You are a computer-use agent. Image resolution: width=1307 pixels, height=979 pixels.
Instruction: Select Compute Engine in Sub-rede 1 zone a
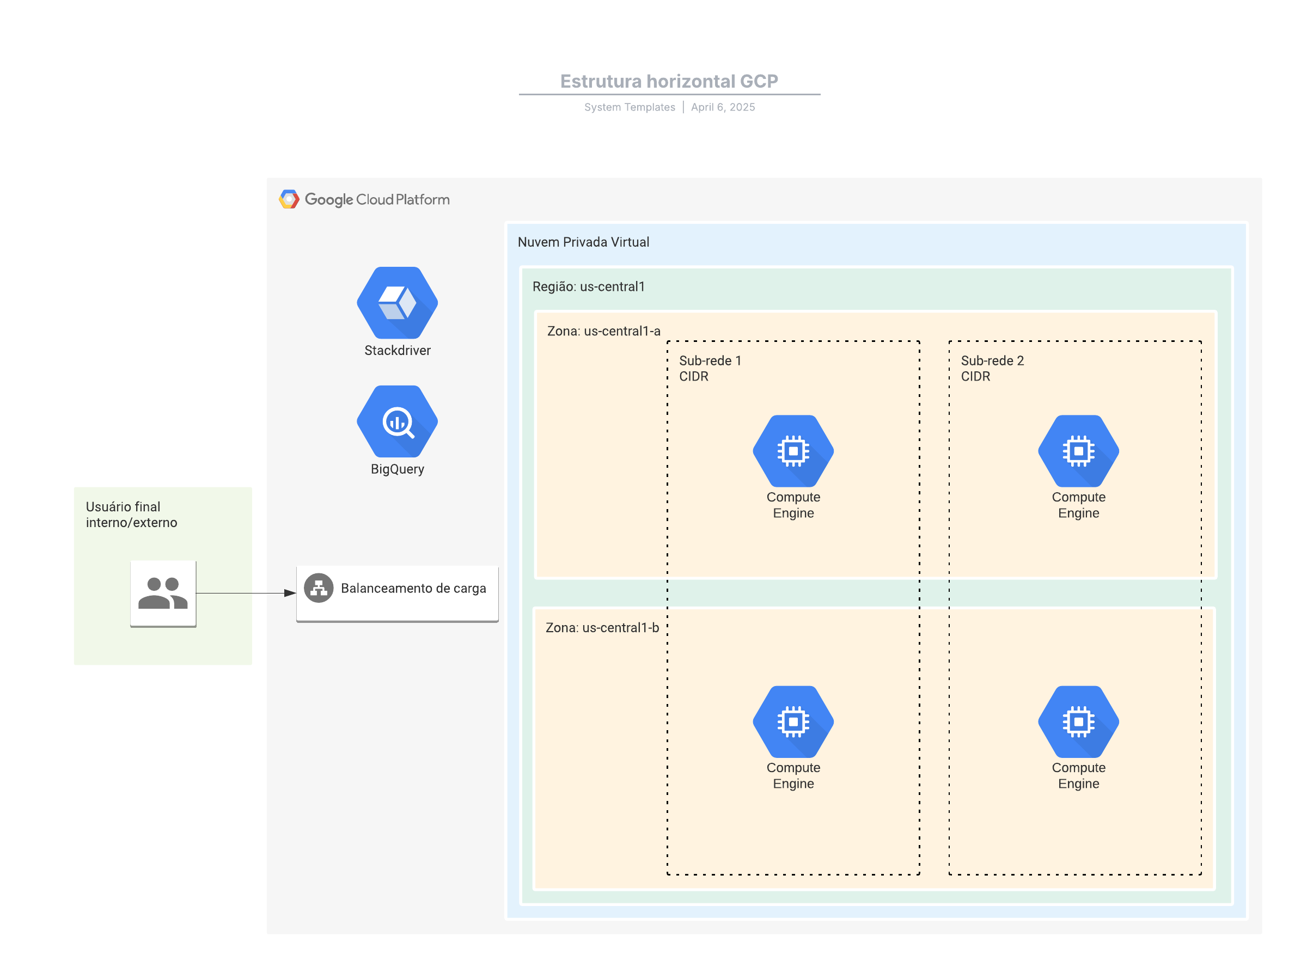click(x=793, y=451)
